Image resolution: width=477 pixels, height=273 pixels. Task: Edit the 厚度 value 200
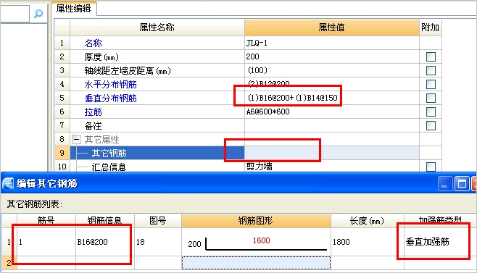pyautogui.click(x=332, y=57)
